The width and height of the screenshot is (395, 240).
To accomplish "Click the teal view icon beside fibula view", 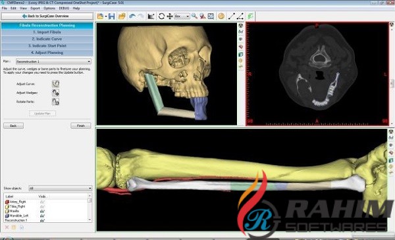I will [390, 160].
